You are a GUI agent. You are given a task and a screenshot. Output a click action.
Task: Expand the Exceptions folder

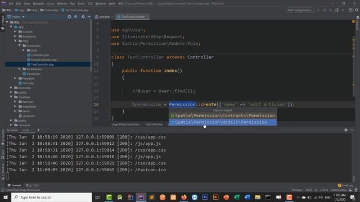click(15, 36)
